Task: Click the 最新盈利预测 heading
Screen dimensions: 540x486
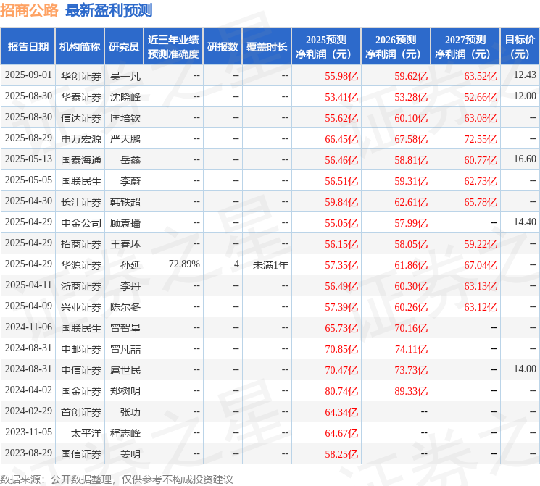Action: 109,10
